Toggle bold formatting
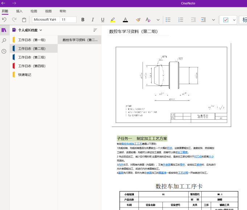Viewport: 247px width, 210px height. [x=83, y=20]
